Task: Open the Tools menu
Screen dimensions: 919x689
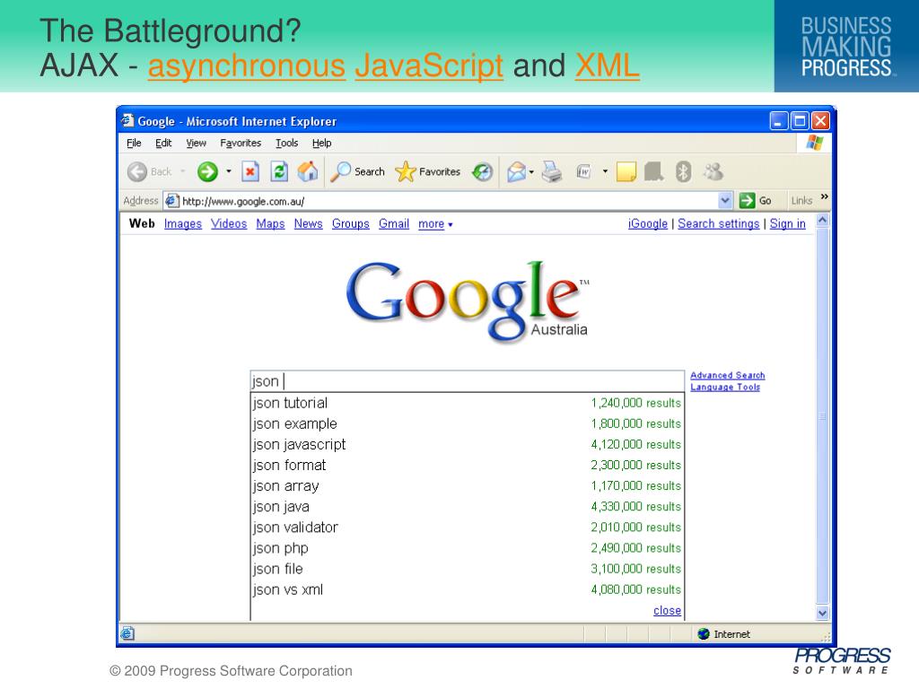Action: point(286,143)
